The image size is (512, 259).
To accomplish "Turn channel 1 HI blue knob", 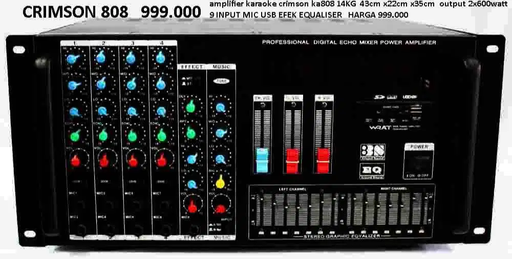I will [x=73, y=59].
